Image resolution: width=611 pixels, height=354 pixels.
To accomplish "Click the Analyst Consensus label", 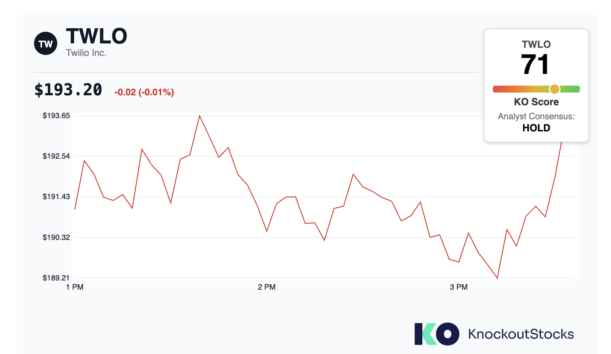I will pyautogui.click(x=536, y=116).
